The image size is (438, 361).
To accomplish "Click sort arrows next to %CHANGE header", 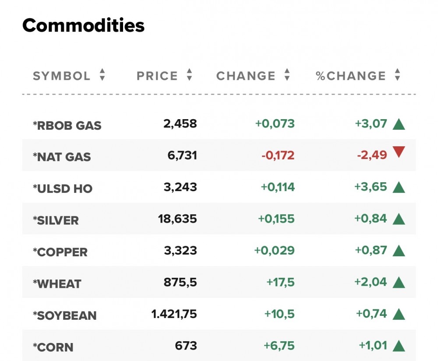I will pyautogui.click(x=397, y=75).
